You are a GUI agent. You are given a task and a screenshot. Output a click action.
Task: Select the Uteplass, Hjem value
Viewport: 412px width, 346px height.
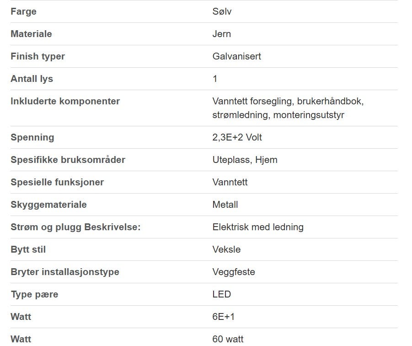245,160
